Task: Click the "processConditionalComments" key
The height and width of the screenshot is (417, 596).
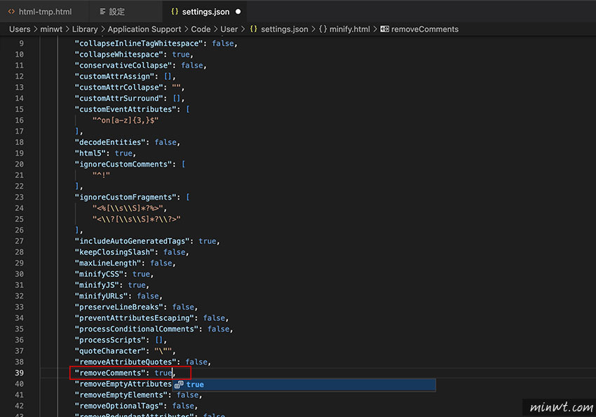Action: (x=137, y=329)
